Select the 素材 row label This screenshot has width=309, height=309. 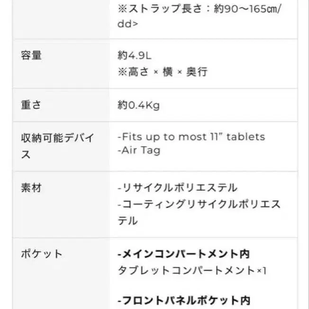31,188
